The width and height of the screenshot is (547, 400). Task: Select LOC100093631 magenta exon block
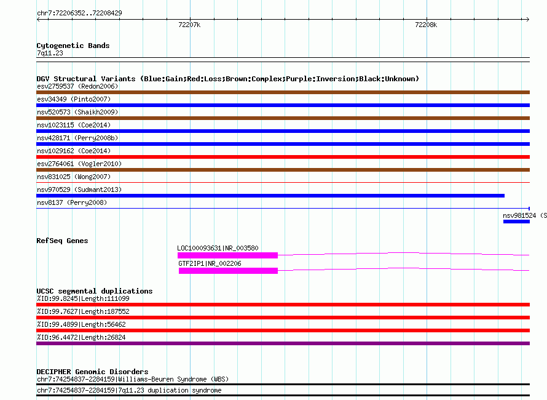coord(227,255)
